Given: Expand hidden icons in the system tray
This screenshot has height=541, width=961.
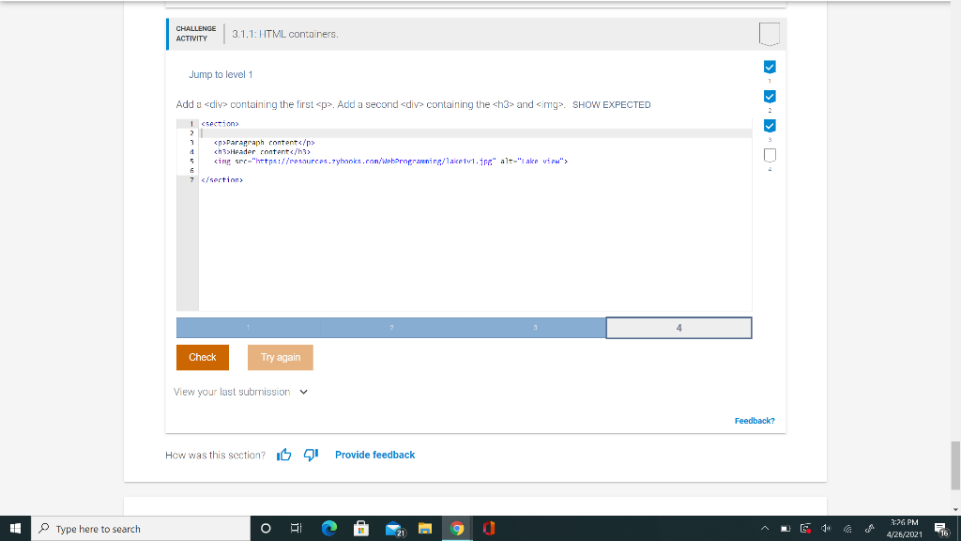Looking at the screenshot, I should pyautogui.click(x=765, y=528).
